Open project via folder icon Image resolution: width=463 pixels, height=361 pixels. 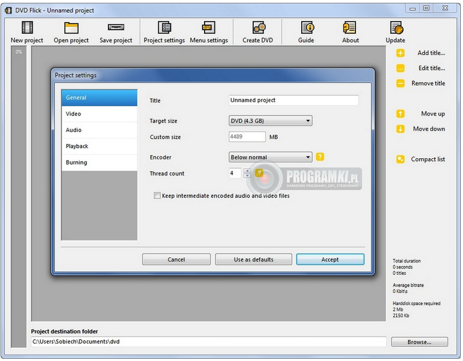tap(71, 28)
